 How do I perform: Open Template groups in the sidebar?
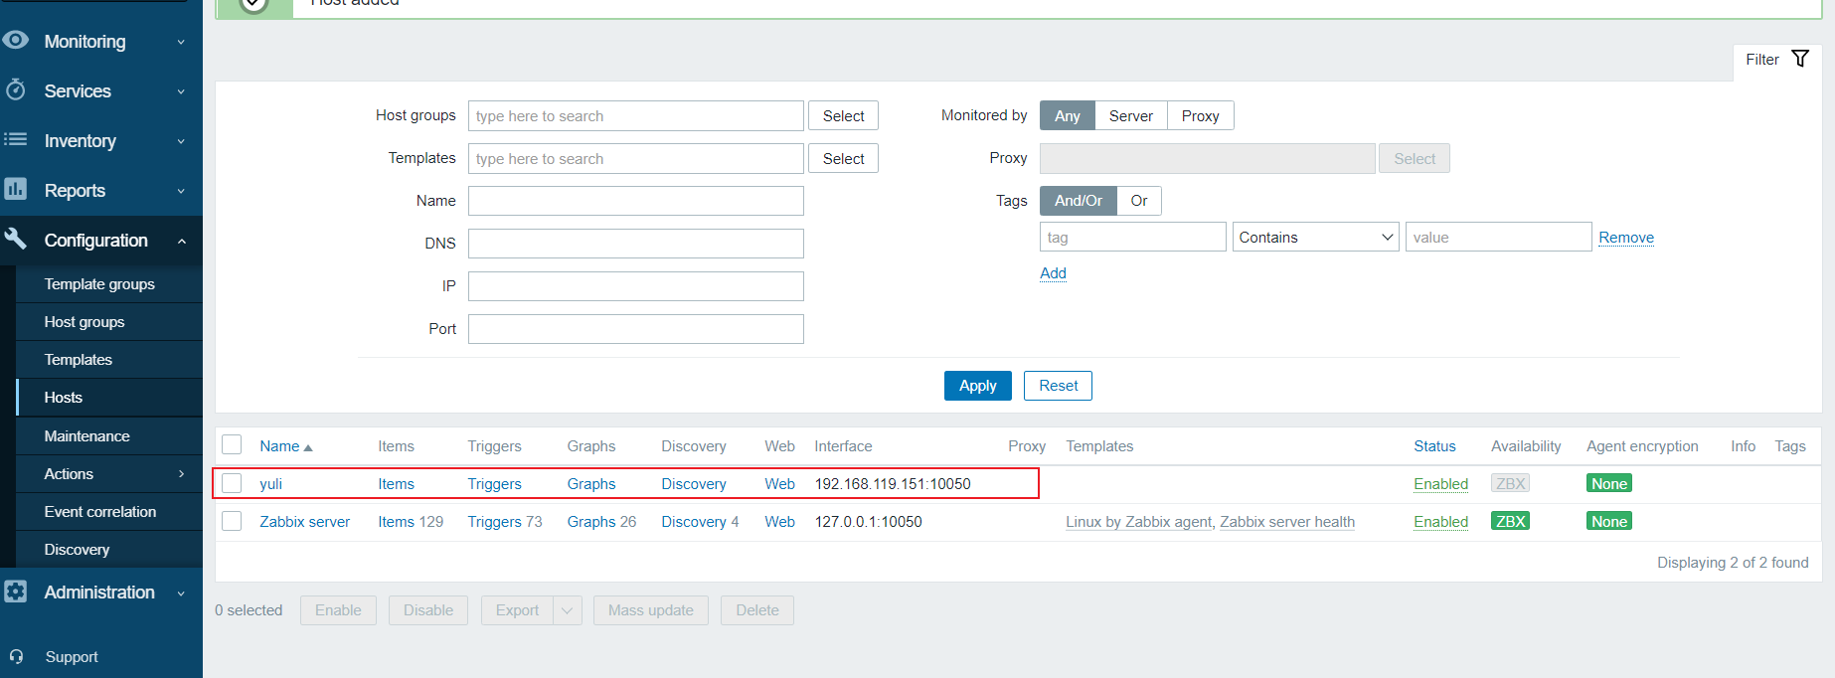click(x=99, y=284)
